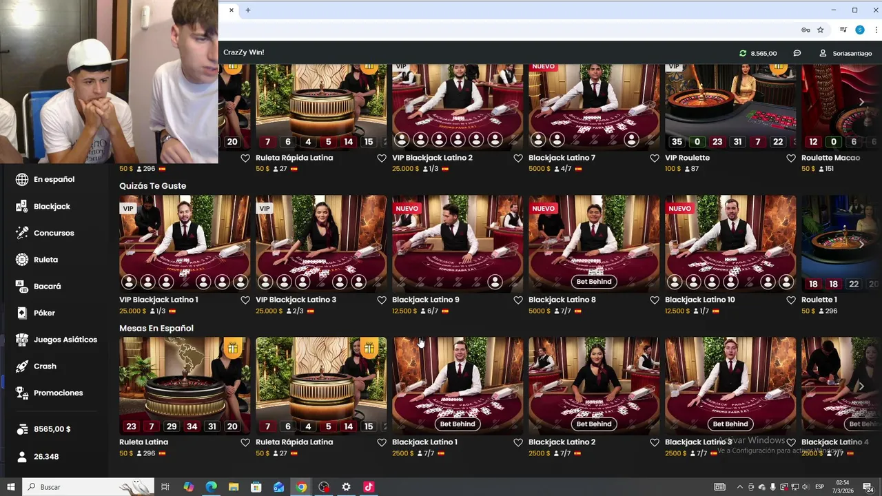Open the Soriasantiago account menu
The width and height of the screenshot is (882, 496).
click(x=845, y=53)
